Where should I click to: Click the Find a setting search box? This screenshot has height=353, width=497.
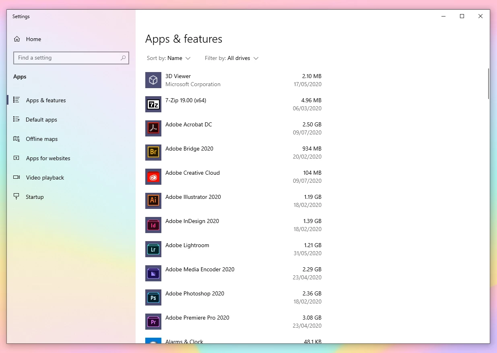click(x=71, y=58)
